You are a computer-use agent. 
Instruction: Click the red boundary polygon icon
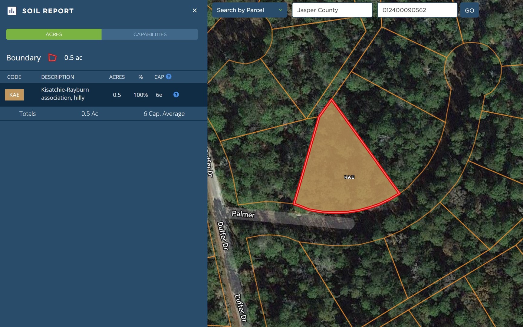click(52, 58)
